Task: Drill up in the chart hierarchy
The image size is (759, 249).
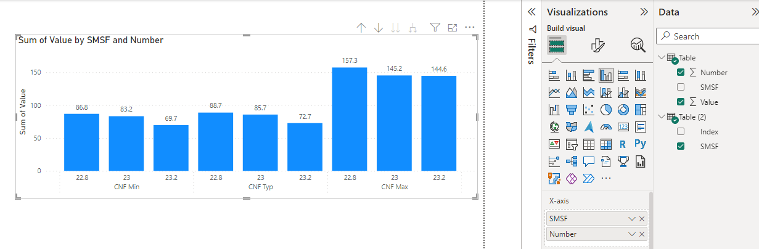Action: tap(361, 28)
